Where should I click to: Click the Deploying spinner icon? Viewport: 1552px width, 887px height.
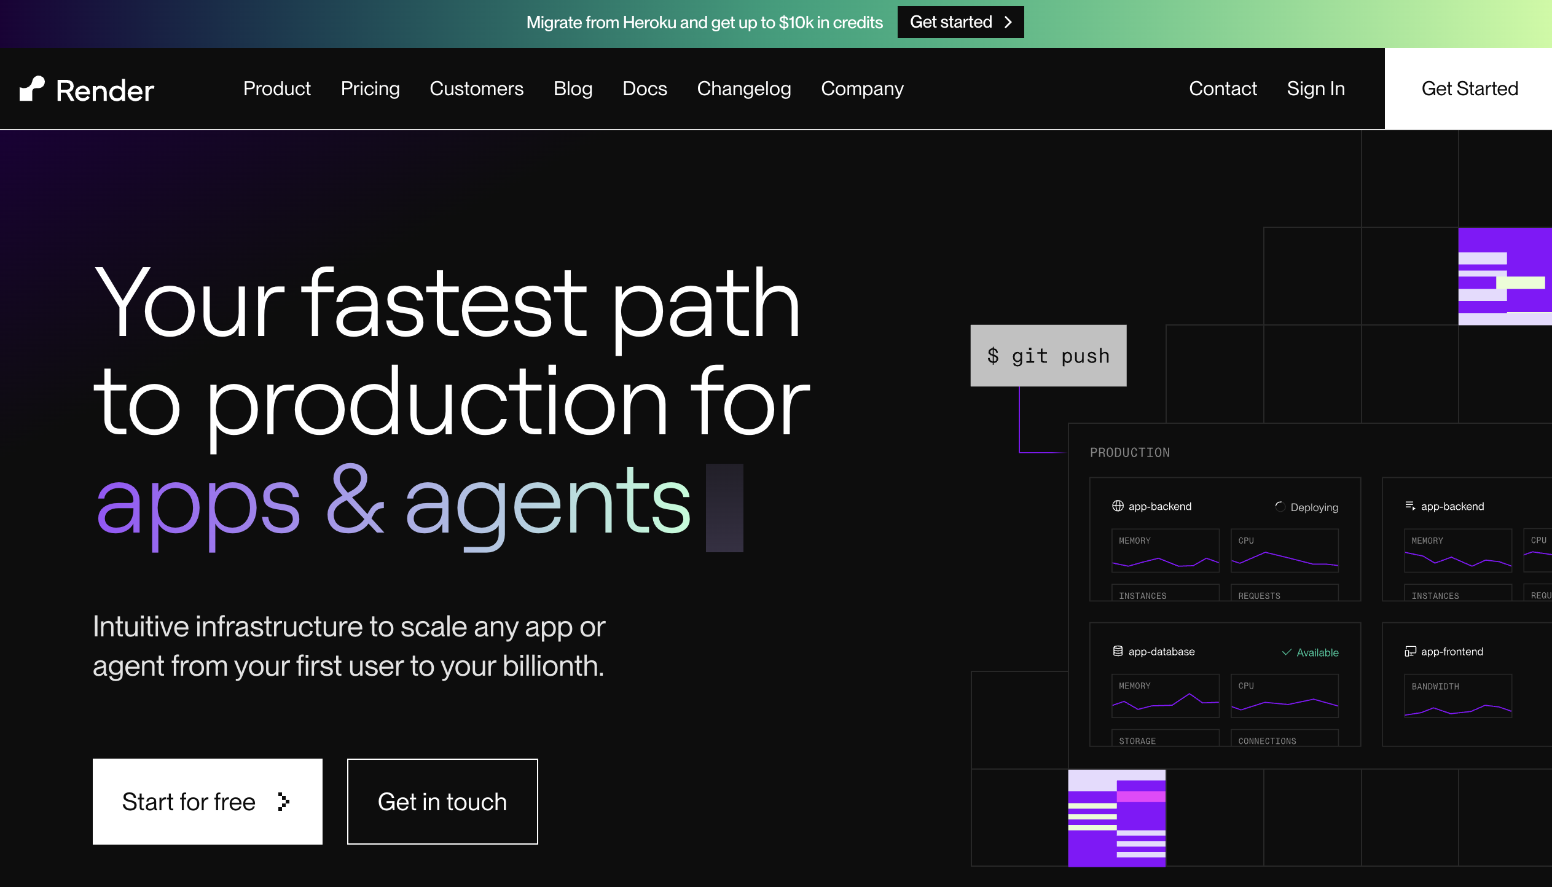1280,507
